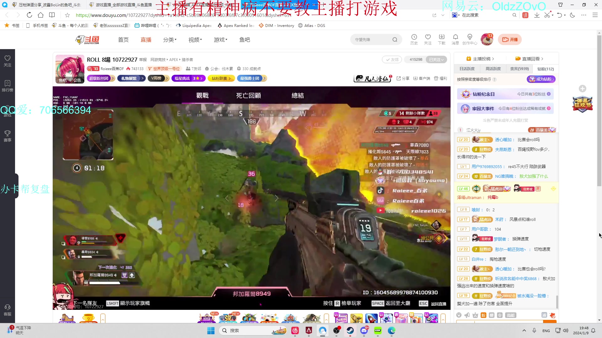Open the 首页 home nav item

coord(123,40)
